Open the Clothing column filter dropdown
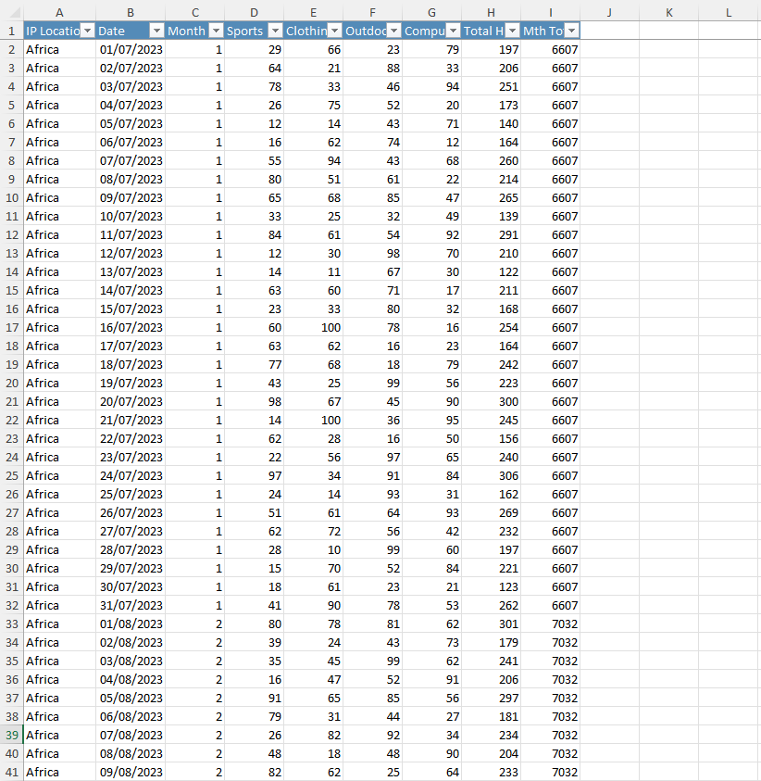761x781 pixels. pyautogui.click(x=334, y=31)
